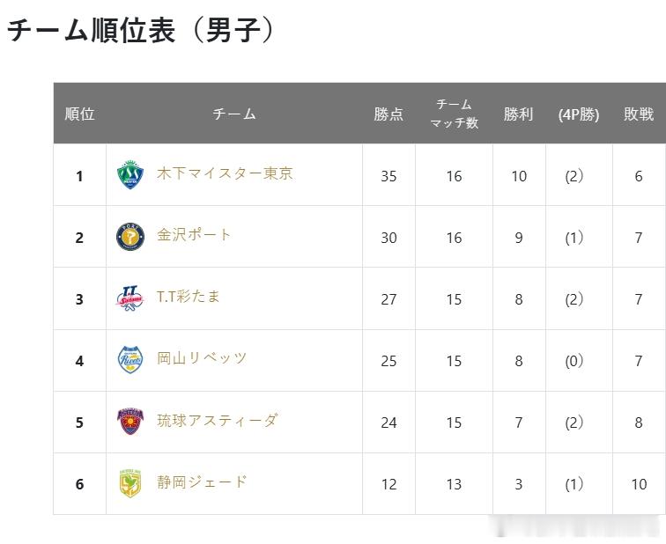
Task: Click the 勝点 column header
Action: 388,114
